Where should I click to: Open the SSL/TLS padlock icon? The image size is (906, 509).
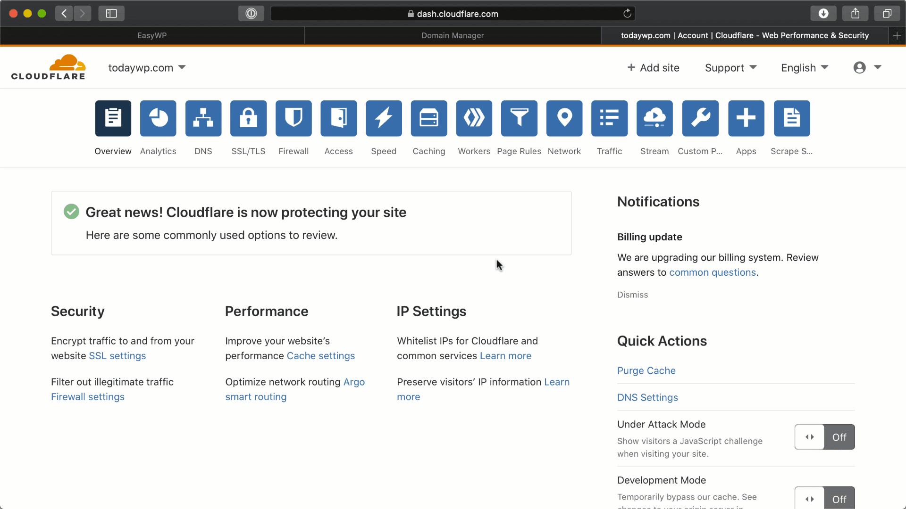[x=248, y=118]
